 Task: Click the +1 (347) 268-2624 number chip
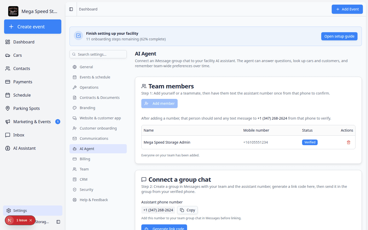pos(158,210)
